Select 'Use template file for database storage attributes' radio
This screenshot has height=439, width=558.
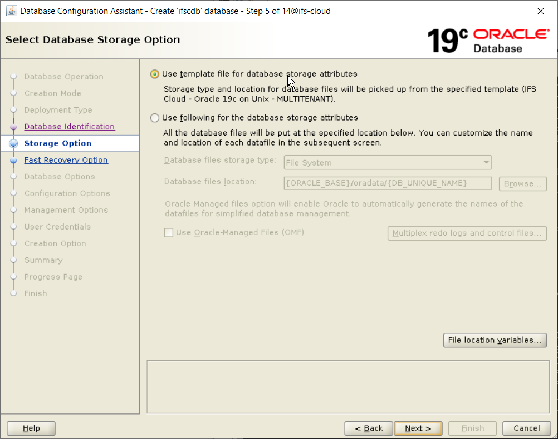pos(154,74)
